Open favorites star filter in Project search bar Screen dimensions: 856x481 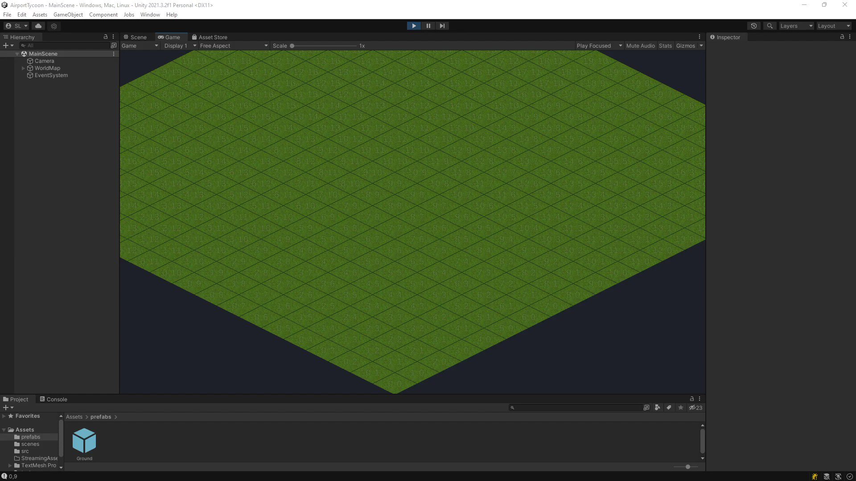(x=680, y=408)
